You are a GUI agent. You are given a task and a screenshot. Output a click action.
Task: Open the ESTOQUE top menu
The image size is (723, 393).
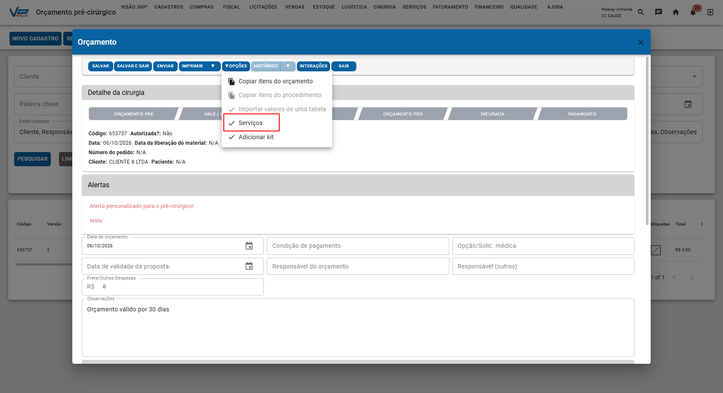point(324,7)
